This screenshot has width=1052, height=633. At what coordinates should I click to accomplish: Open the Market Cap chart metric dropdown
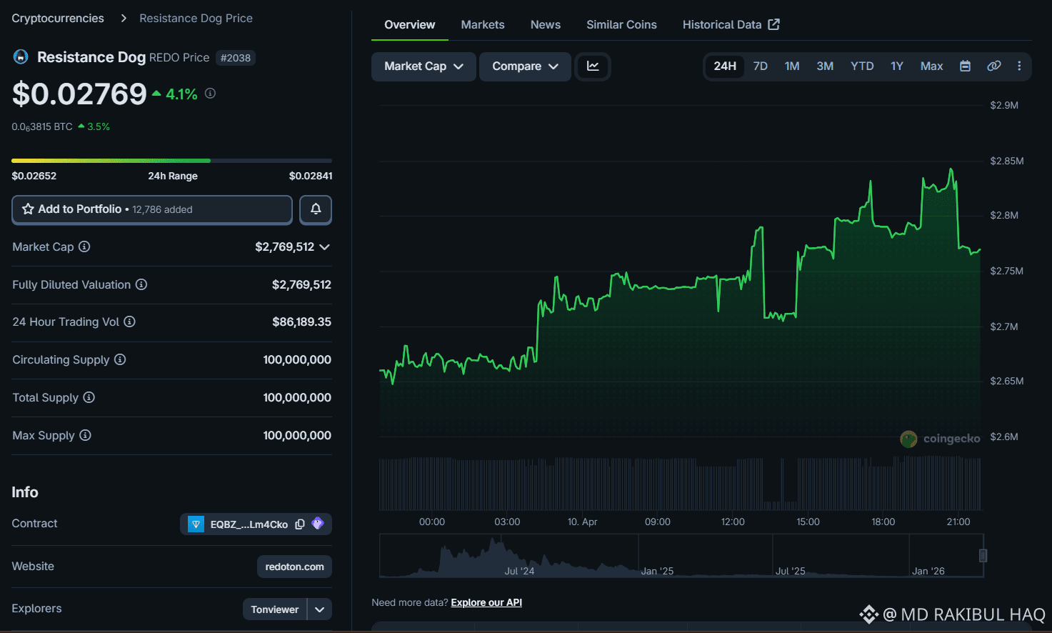point(424,66)
